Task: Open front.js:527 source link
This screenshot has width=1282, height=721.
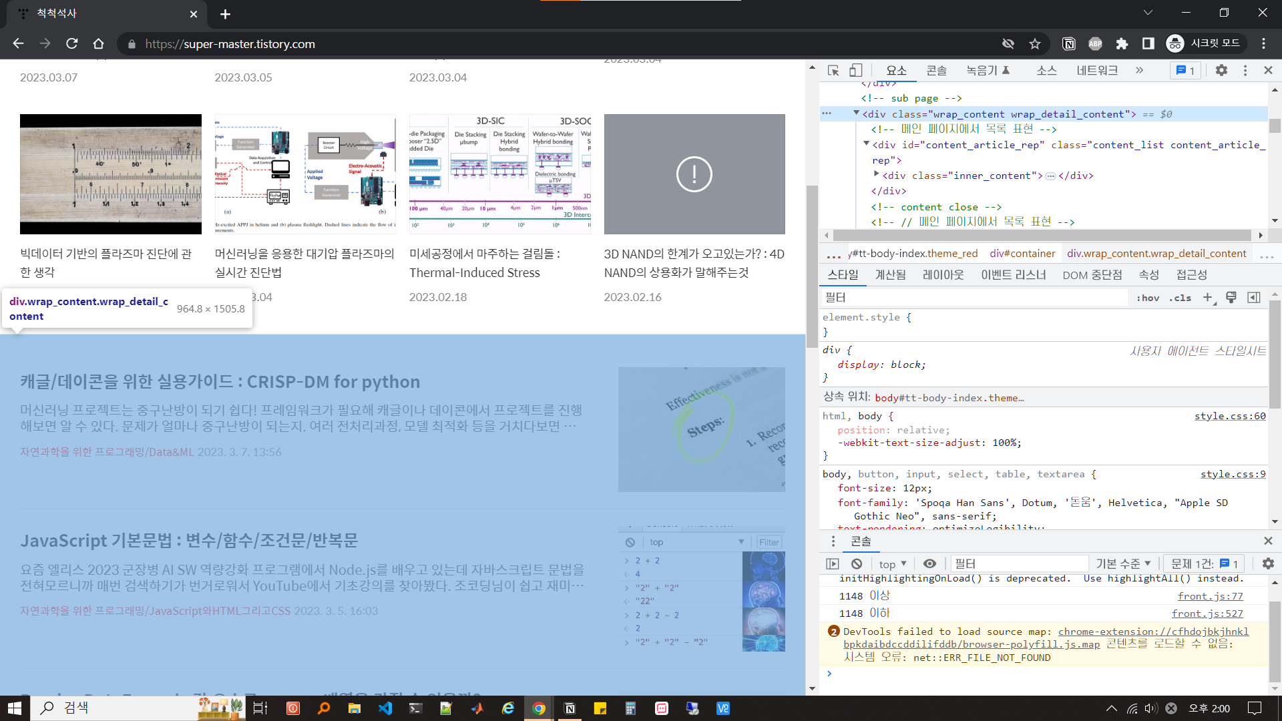Action: tap(1207, 614)
